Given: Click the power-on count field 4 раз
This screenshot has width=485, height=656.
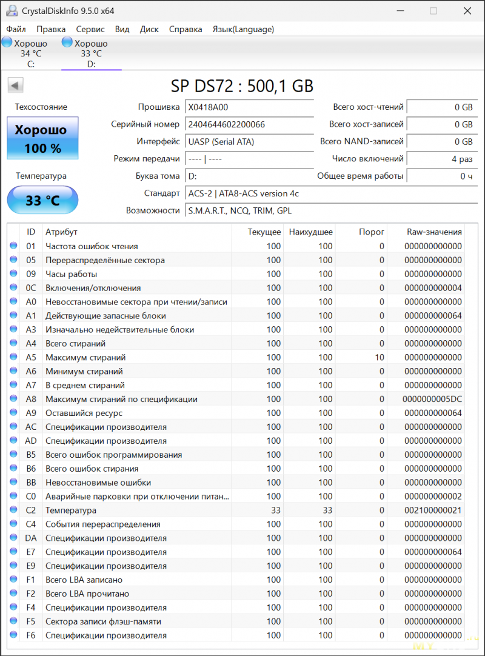Looking at the screenshot, I should (441, 159).
